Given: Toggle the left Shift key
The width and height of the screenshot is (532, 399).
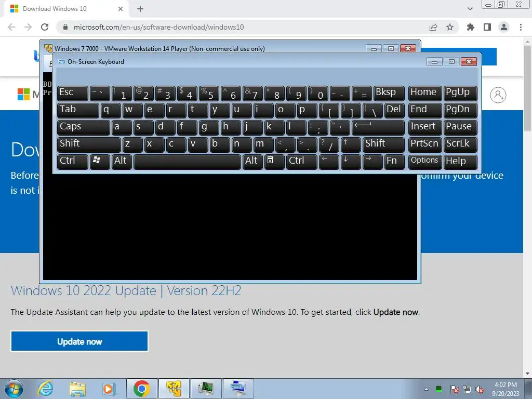Looking at the screenshot, I should coord(89,144).
